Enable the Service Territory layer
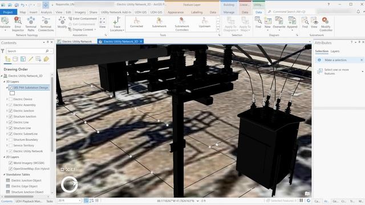The width and height of the screenshot is (365, 205). coord(11,146)
